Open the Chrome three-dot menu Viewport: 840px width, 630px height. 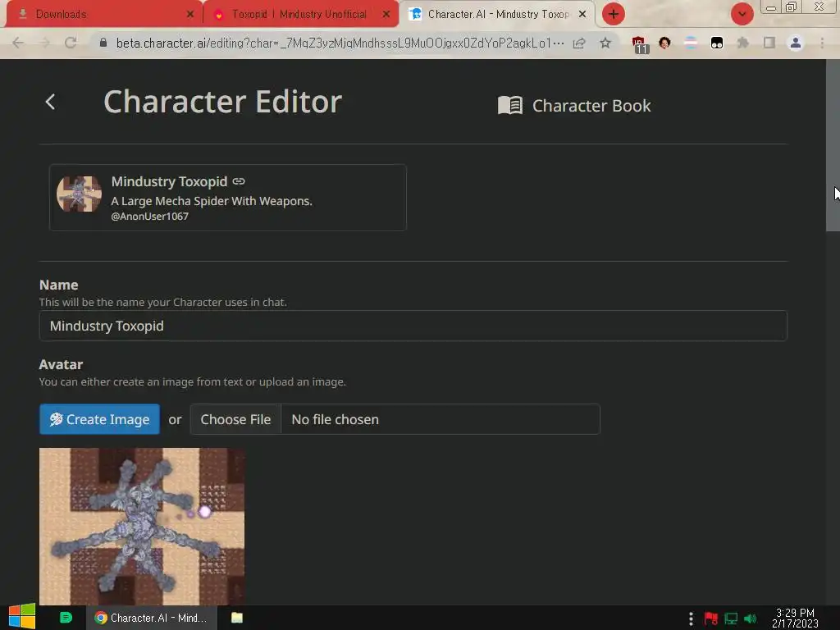822,43
